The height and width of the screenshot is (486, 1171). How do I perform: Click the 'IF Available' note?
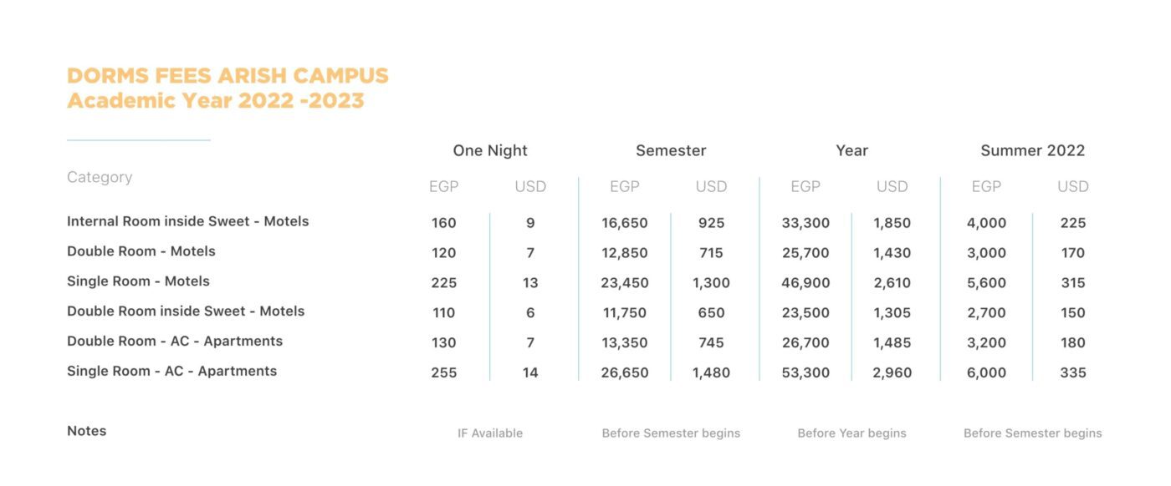pos(490,433)
